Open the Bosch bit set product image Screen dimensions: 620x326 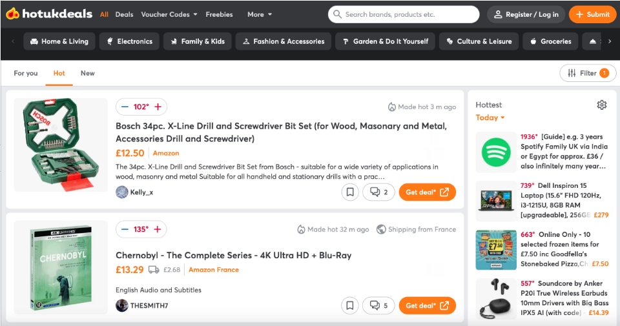(61, 145)
